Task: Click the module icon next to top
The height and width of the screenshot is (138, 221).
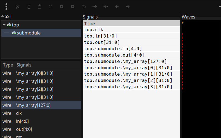Action: (x=9, y=25)
